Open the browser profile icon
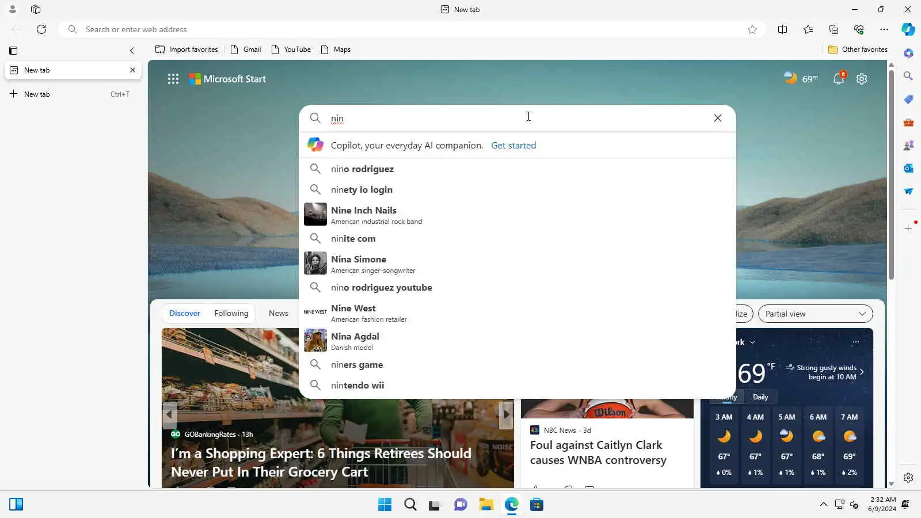Image resolution: width=921 pixels, height=518 pixels. tap(13, 9)
